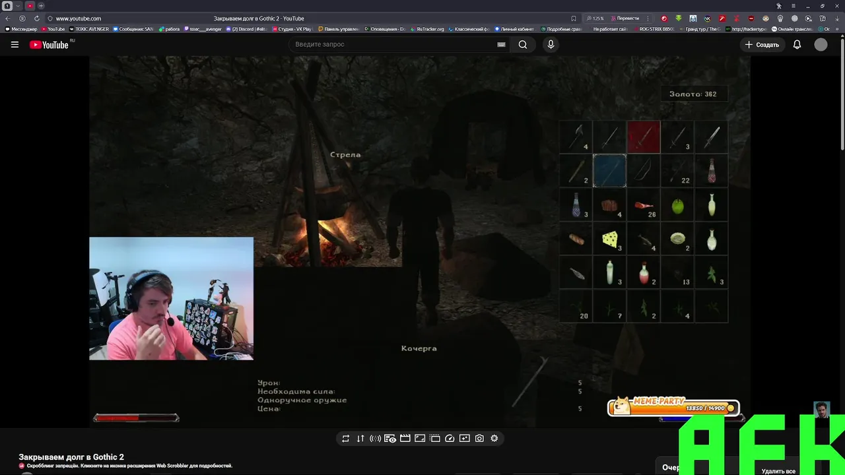Open the работа bookmark
845x475 pixels.
click(169, 29)
